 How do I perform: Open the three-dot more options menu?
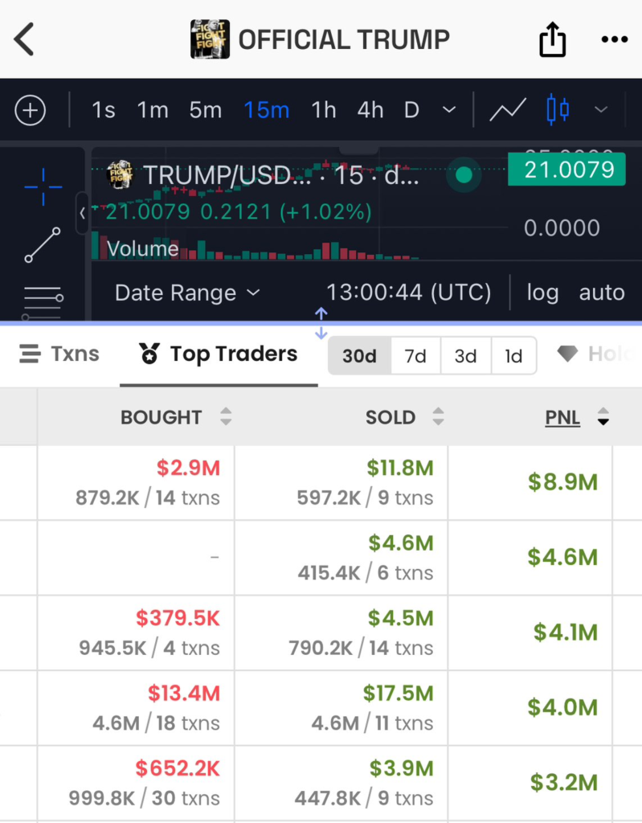[614, 39]
